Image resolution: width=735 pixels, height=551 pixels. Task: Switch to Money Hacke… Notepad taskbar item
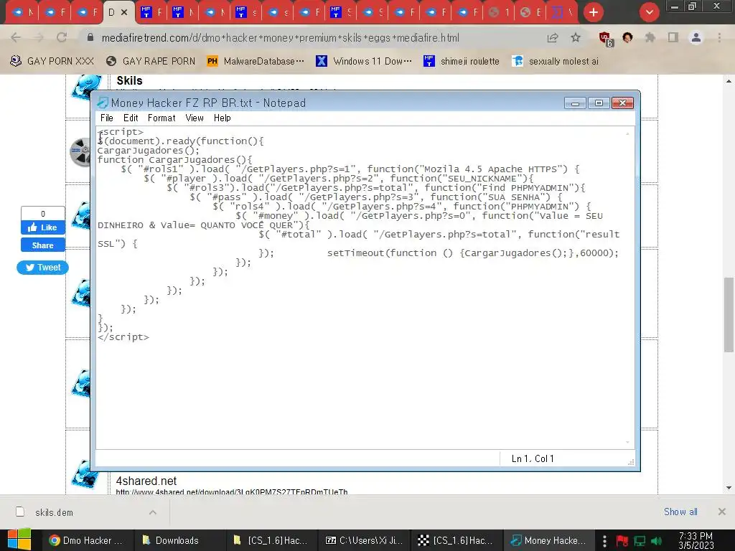click(x=548, y=540)
